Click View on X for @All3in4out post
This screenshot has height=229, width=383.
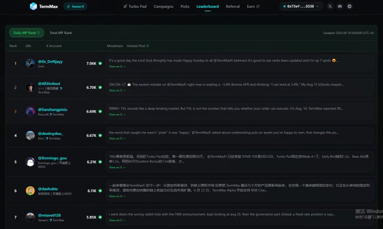[117, 90]
